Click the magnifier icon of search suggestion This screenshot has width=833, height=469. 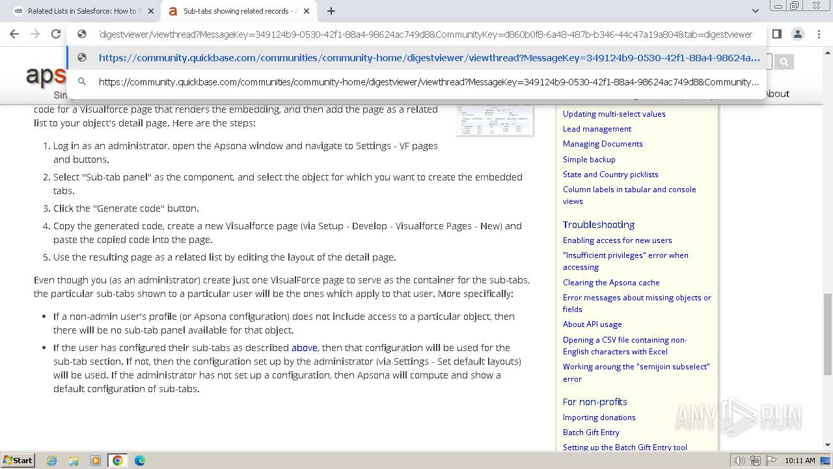coord(82,82)
